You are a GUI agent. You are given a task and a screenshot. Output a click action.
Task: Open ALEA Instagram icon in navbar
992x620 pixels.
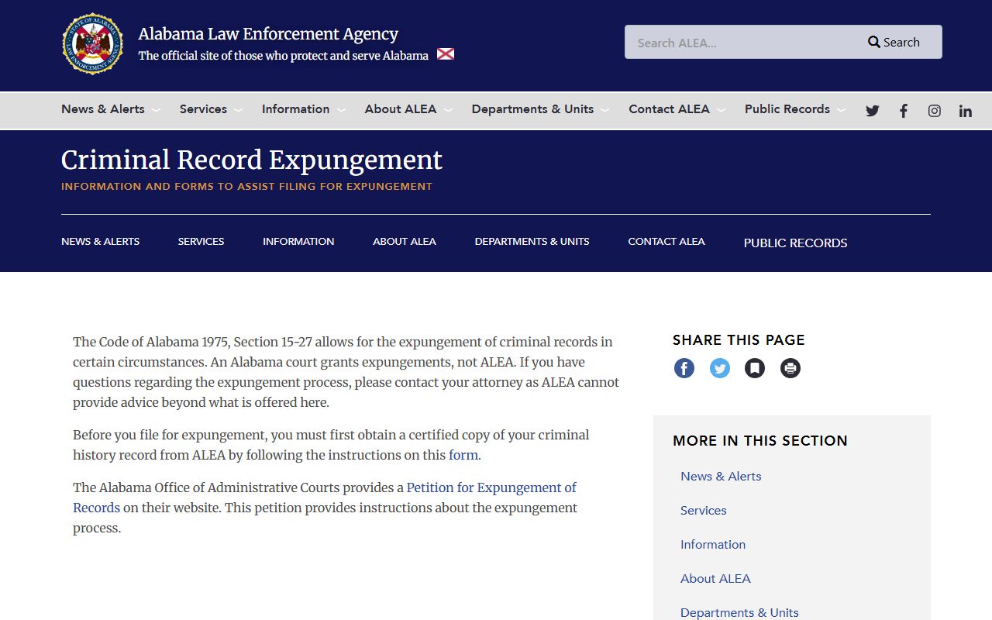[x=935, y=111]
